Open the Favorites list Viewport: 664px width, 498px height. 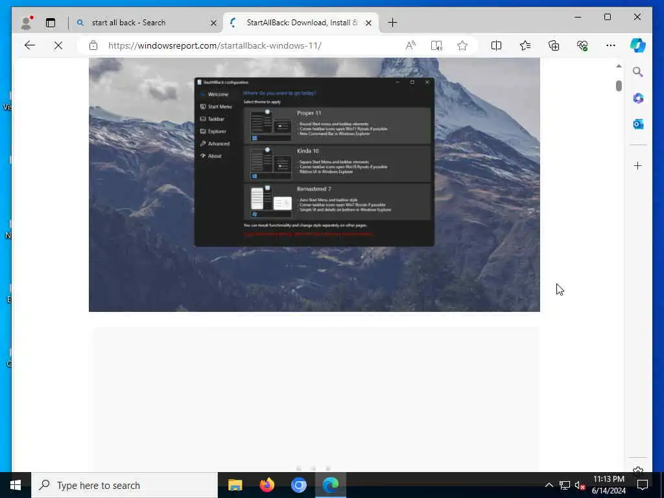point(525,45)
